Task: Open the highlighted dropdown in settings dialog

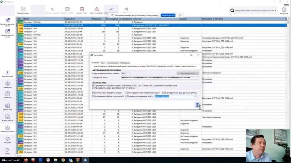Action: point(176,96)
